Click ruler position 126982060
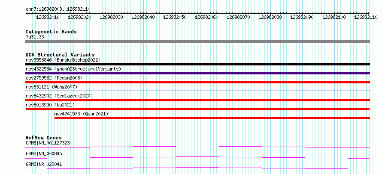The width and height of the screenshot is (382, 174). click(206, 17)
